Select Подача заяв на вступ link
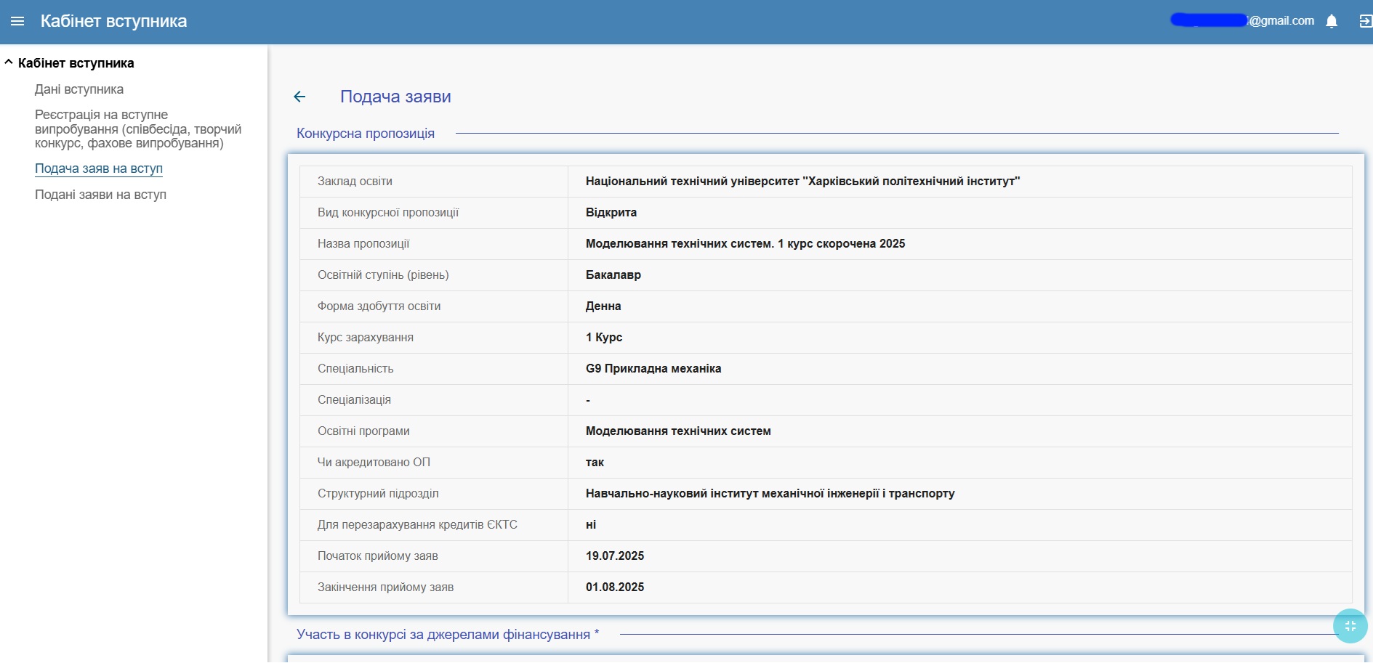Image resolution: width=1373 pixels, height=663 pixels. [99, 168]
